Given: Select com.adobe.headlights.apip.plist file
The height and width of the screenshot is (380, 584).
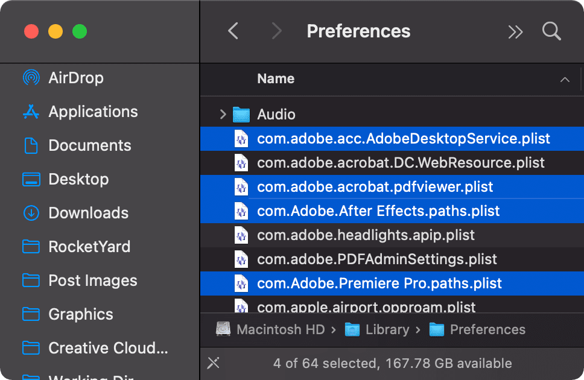Looking at the screenshot, I should click(x=366, y=235).
